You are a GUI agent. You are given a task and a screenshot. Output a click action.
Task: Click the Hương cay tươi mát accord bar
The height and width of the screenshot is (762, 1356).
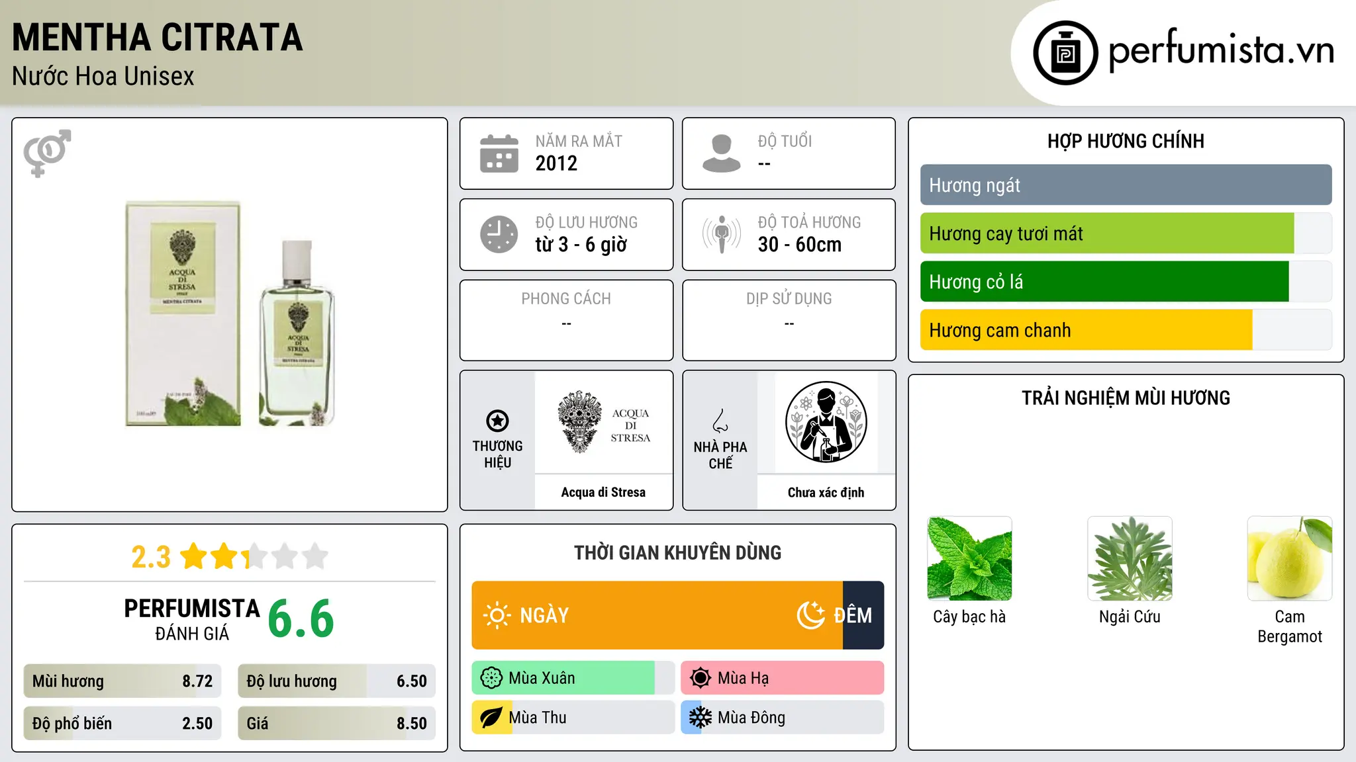[x=1126, y=233]
